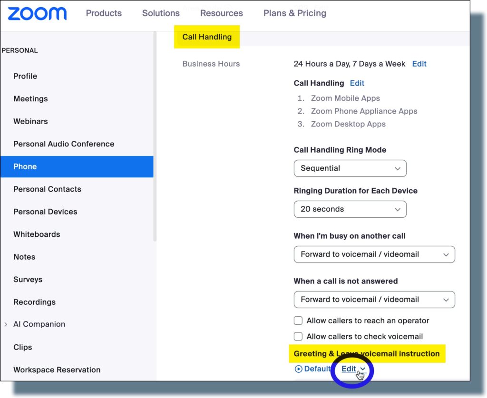Open Profile settings in the sidebar

coord(25,76)
